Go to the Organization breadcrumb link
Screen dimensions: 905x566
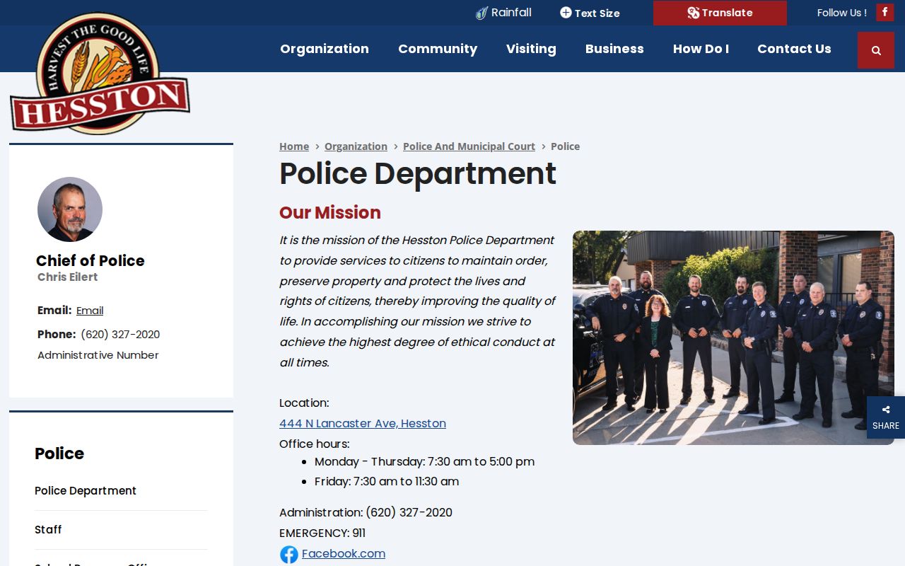point(356,146)
